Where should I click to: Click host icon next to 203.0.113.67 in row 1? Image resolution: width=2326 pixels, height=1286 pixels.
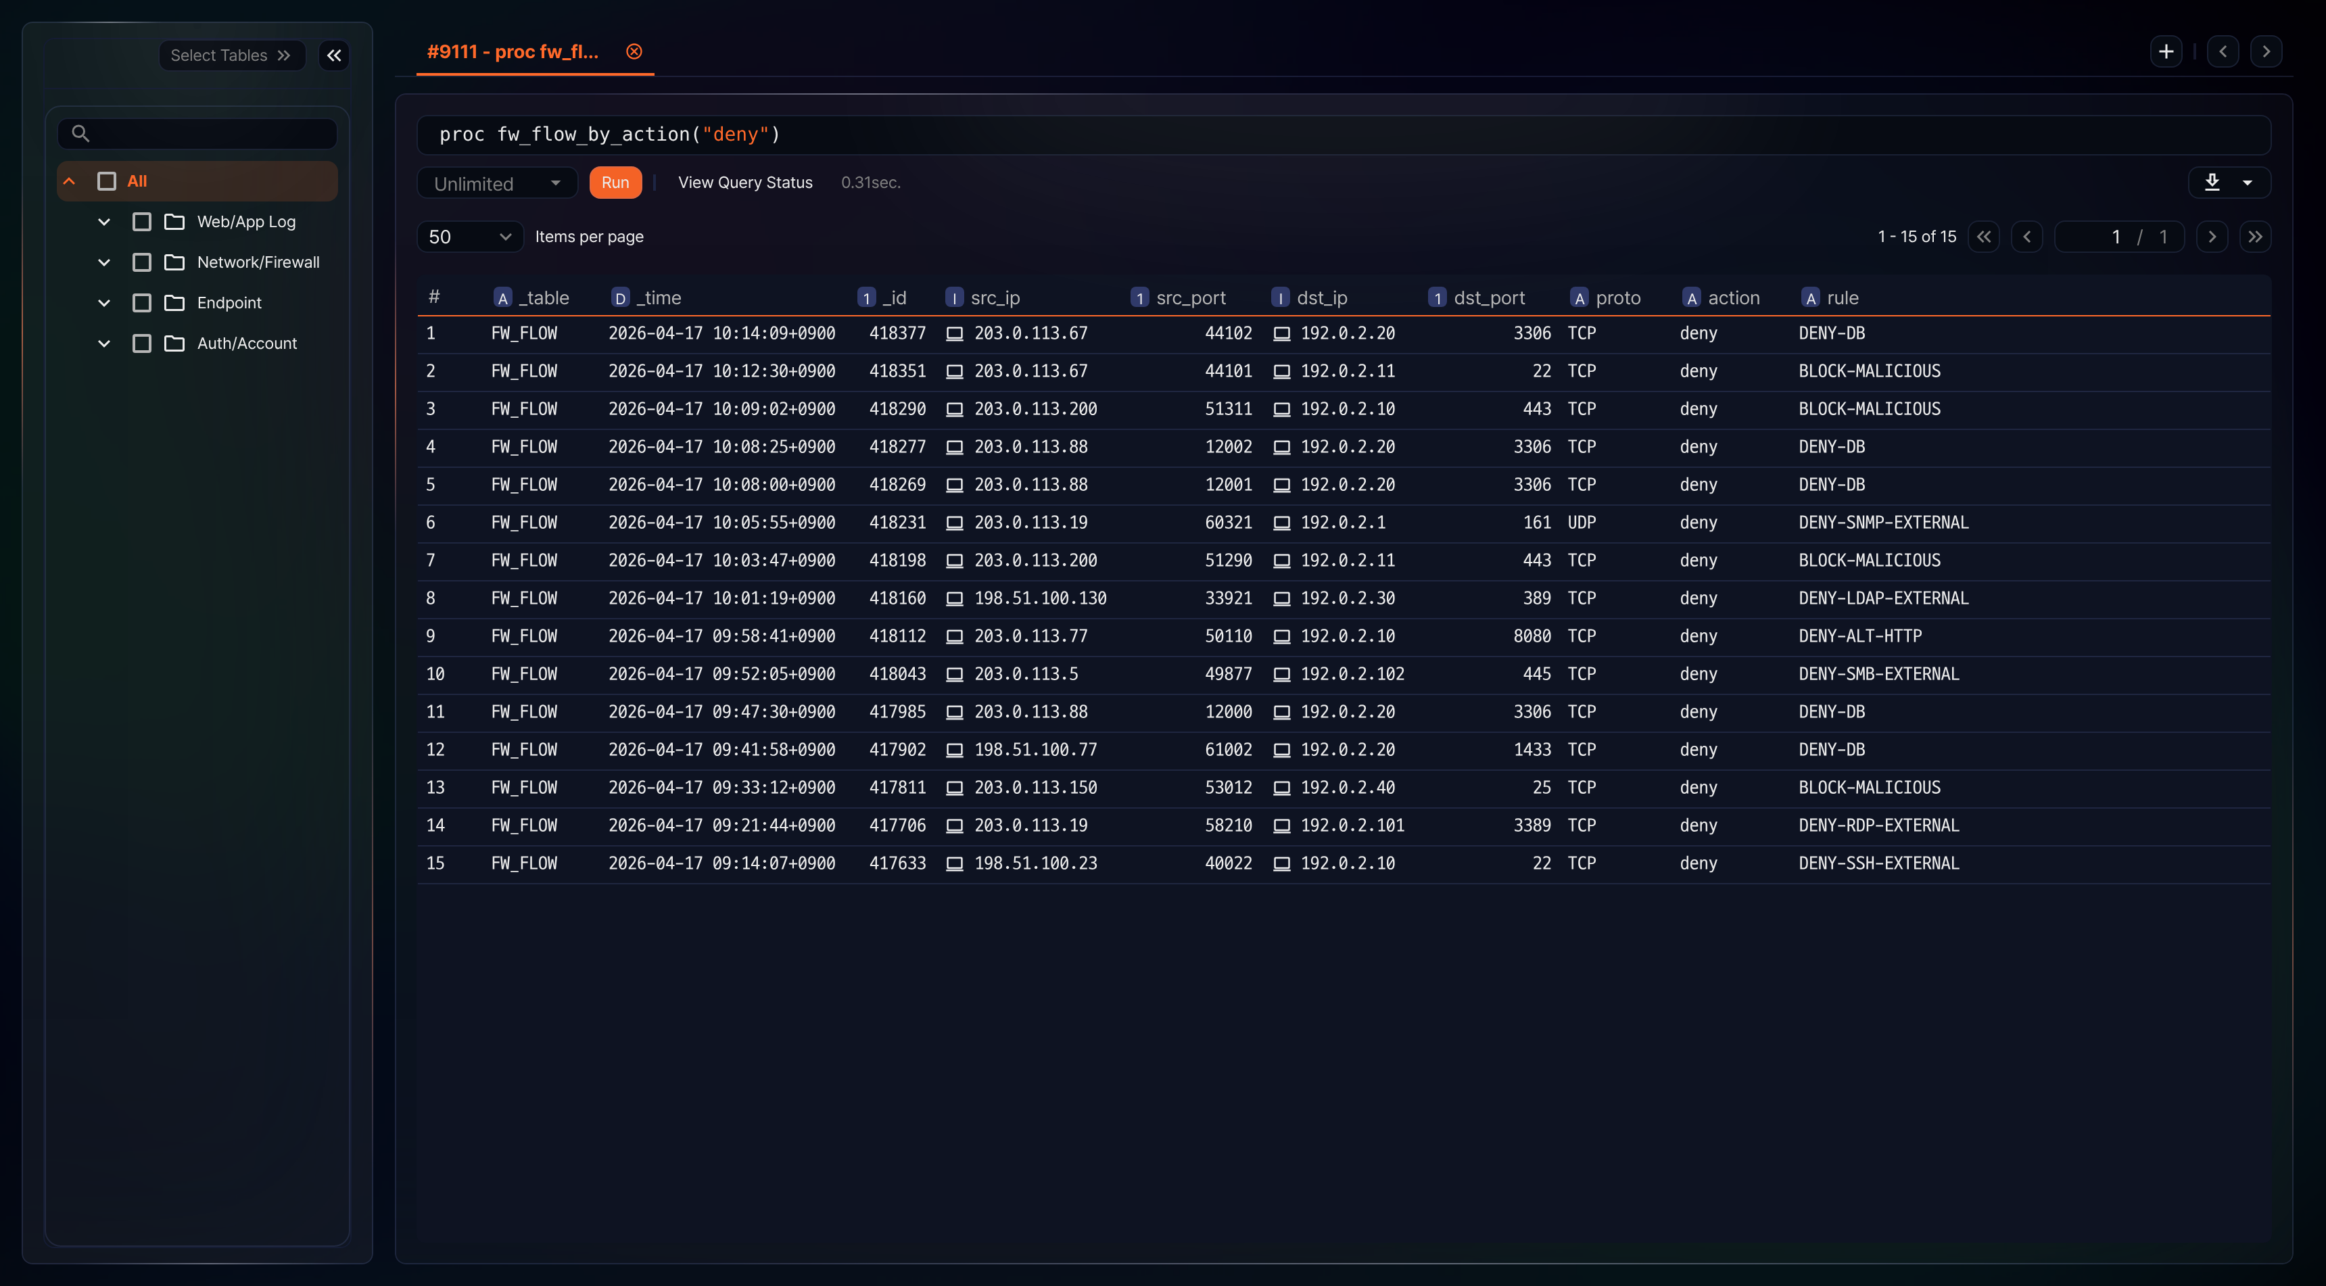[x=955, y=333]
